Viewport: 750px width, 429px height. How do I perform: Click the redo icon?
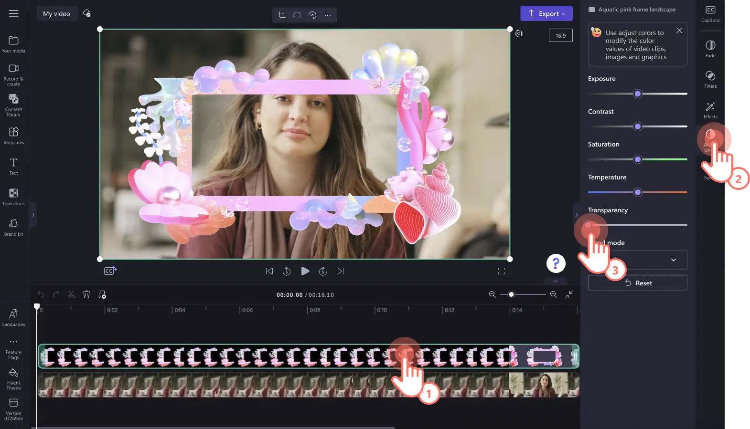pos(56,294)
